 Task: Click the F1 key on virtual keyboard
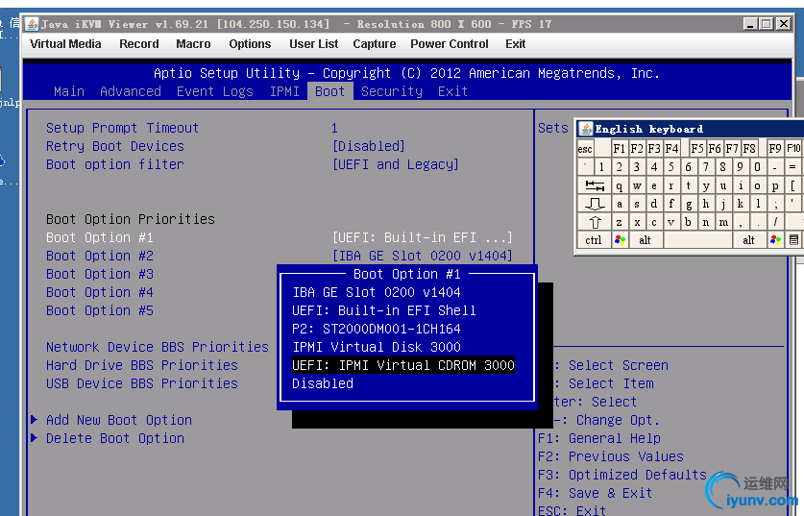point(620,149)
